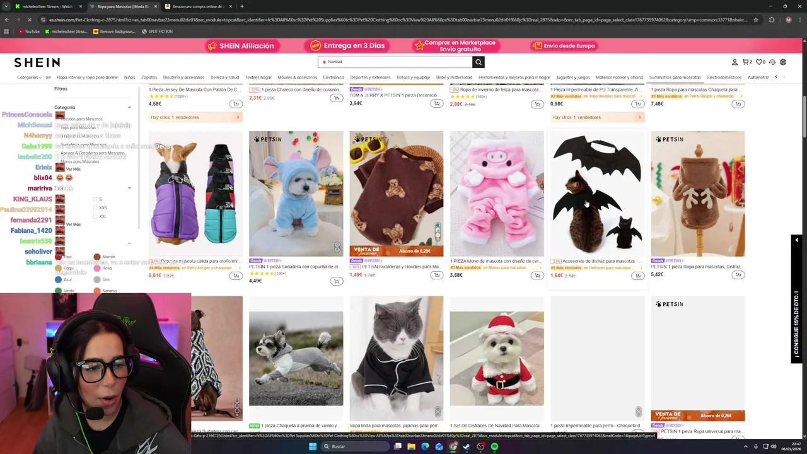Add purple dog jacket to cart

[x=236, y=276]
